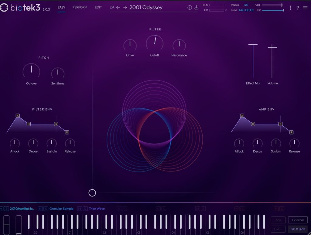Image resolution: width=311 pixels, height=235 pixels.
Task: Mute the 2001 Odyssey Basic Sample layer
Action: tap(2, 209)
